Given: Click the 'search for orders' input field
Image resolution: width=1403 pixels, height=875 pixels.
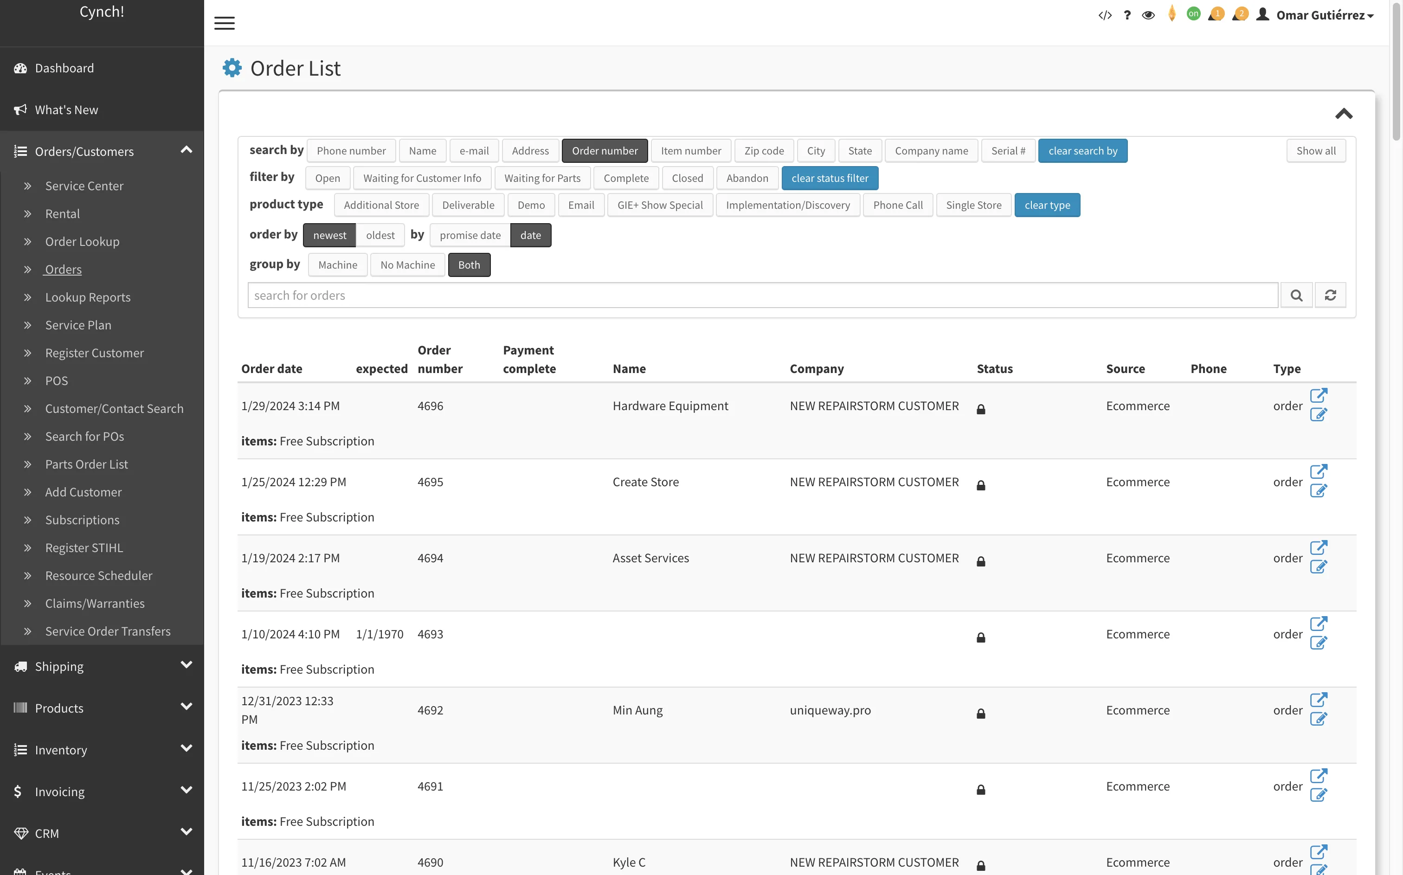Looking at the screenshot, I should [763, 295].
